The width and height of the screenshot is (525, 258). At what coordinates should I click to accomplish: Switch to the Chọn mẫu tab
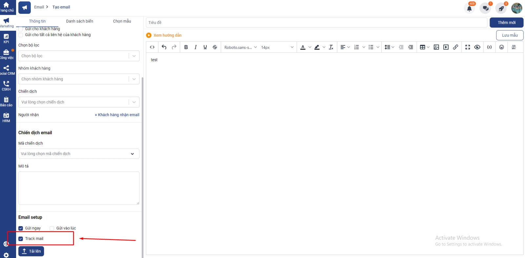(122, 21)
